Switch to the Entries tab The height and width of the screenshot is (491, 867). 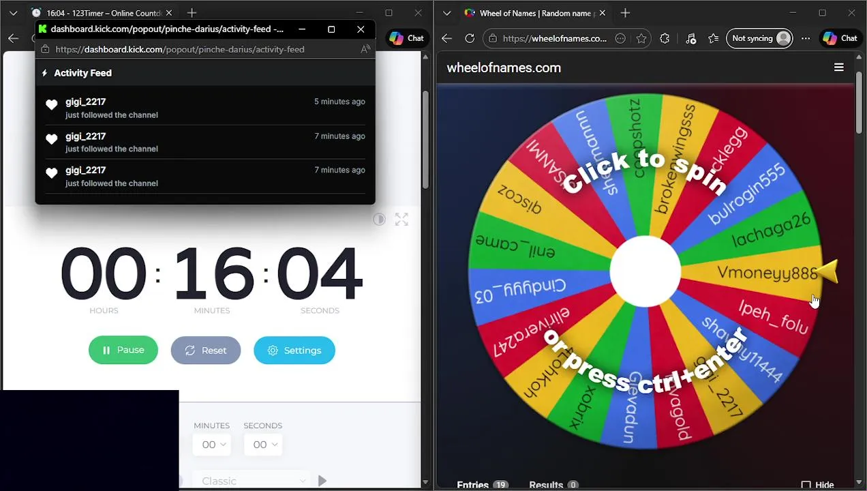pos(483,485)
